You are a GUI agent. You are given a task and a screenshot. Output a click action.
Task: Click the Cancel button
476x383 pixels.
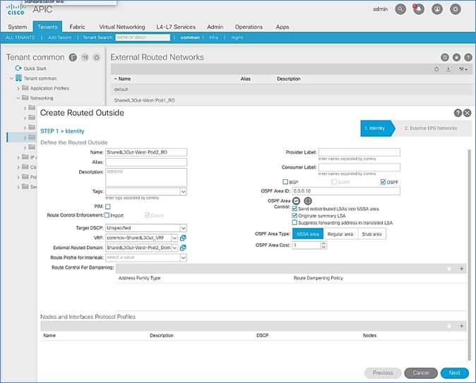tap(421, 372)
